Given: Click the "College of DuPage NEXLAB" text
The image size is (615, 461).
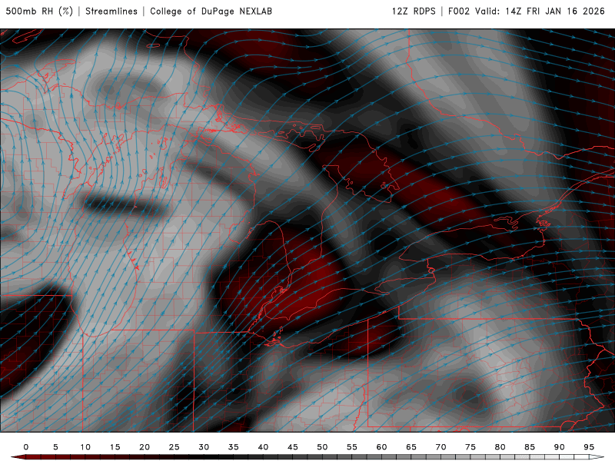Looking at the screenshot, I should point(211,11).
